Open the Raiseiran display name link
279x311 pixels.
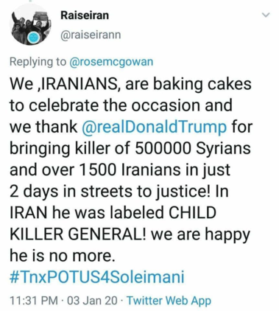(x=85, y=15)
